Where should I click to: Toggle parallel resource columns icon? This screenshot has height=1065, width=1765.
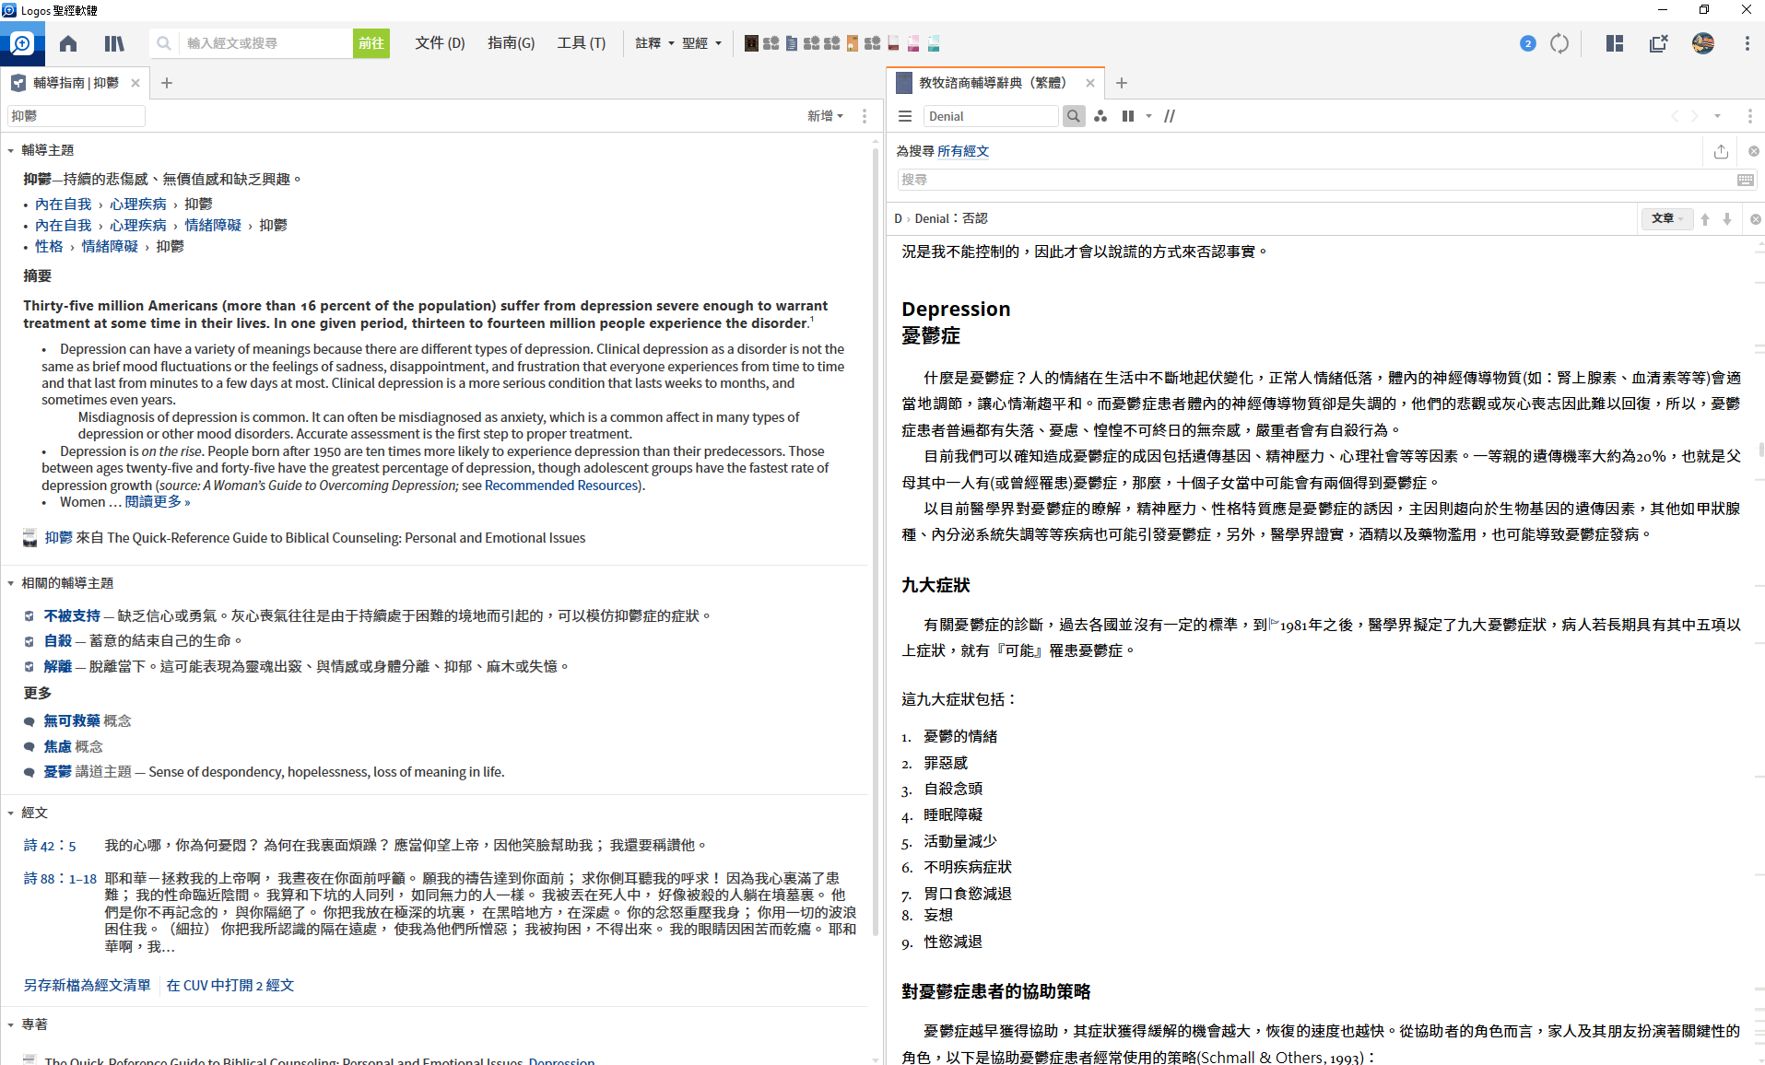point(1127,116)
